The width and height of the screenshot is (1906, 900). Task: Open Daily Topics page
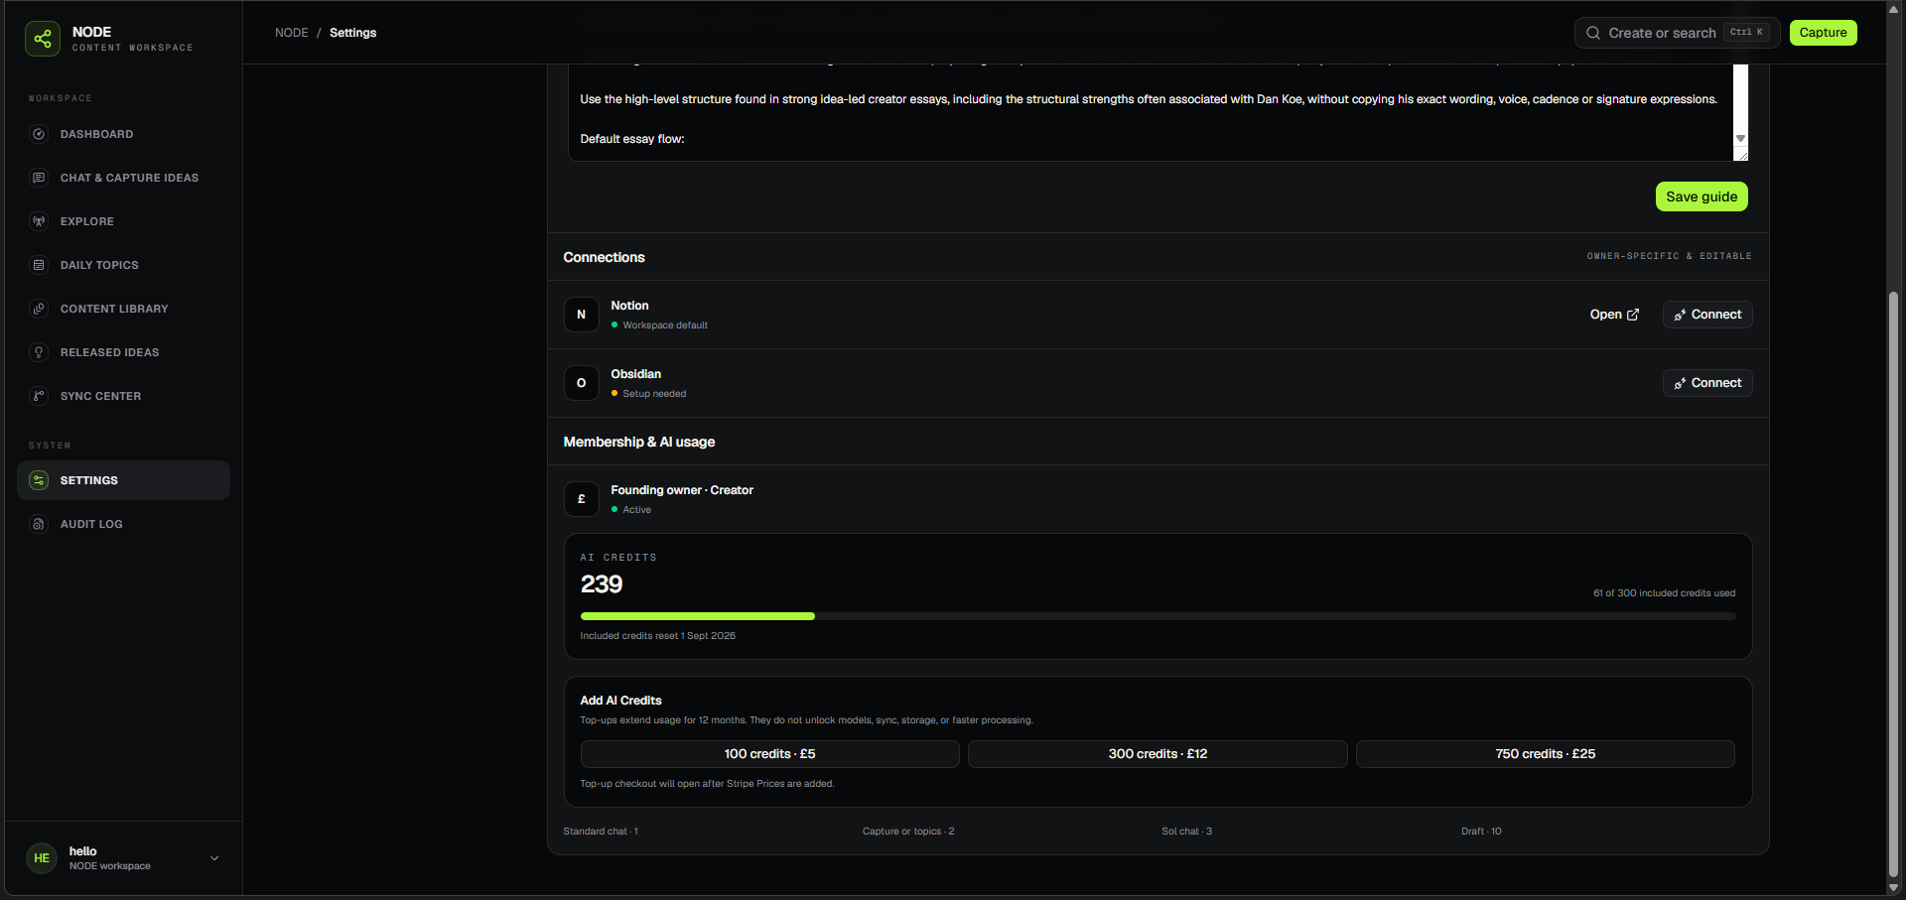(123, 265)
